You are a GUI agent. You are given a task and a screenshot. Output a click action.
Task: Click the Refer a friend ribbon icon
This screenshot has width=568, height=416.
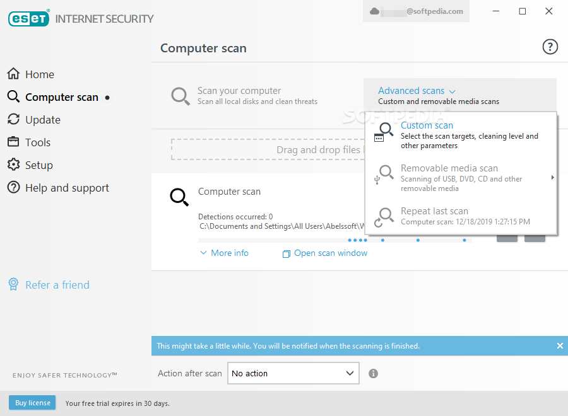(x=13, y=284)
